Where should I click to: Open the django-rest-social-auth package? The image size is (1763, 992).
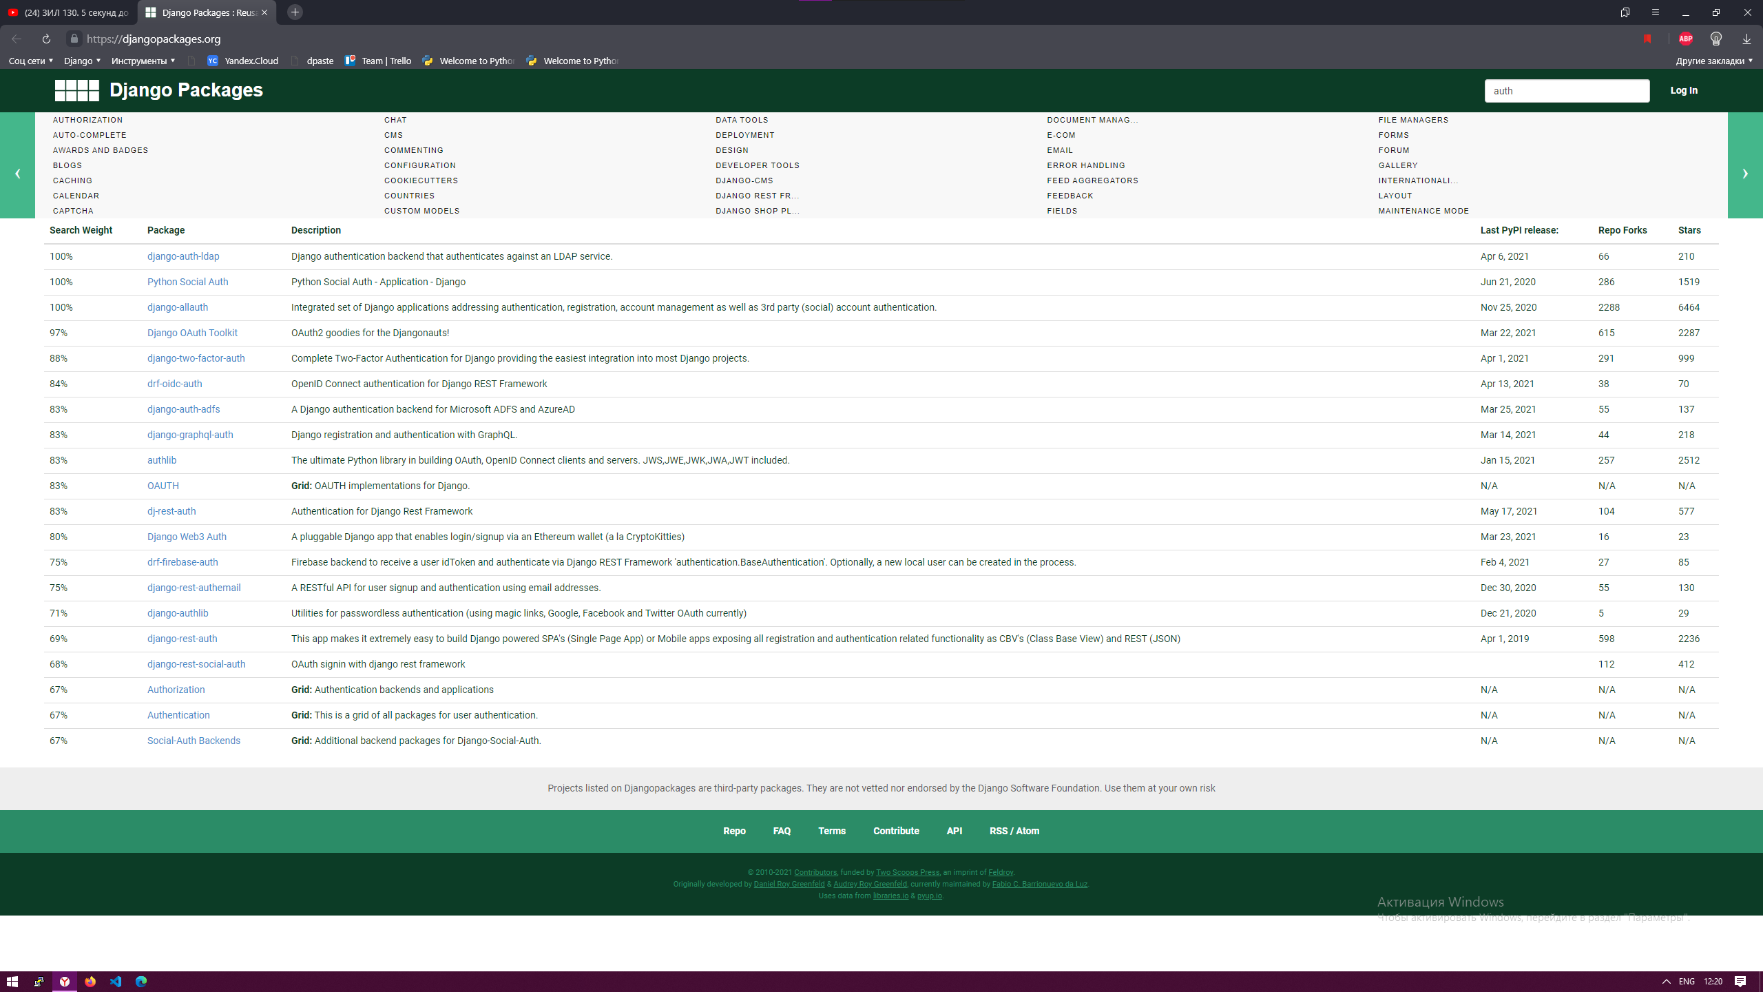[x=196, y=664]
